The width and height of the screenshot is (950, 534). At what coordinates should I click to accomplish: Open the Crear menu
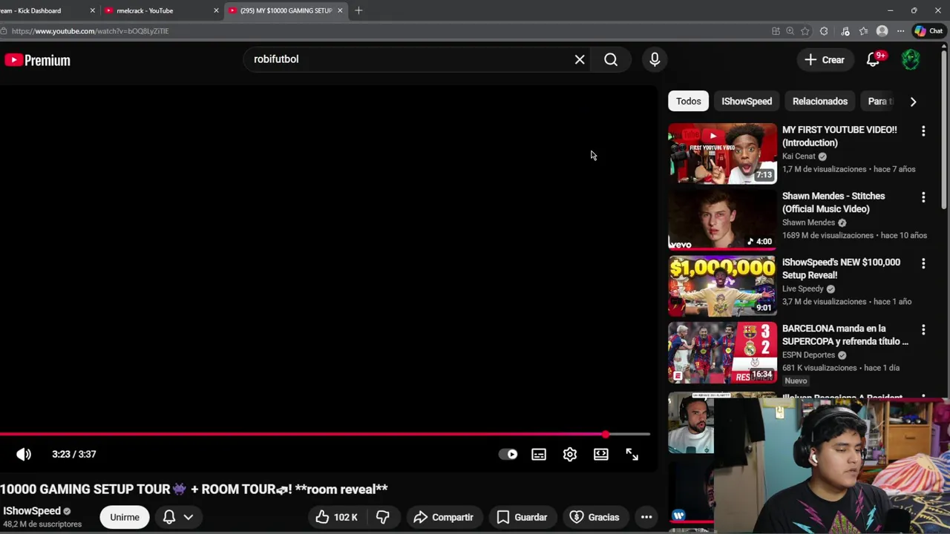pyautogui.click(x=824, y=60)
